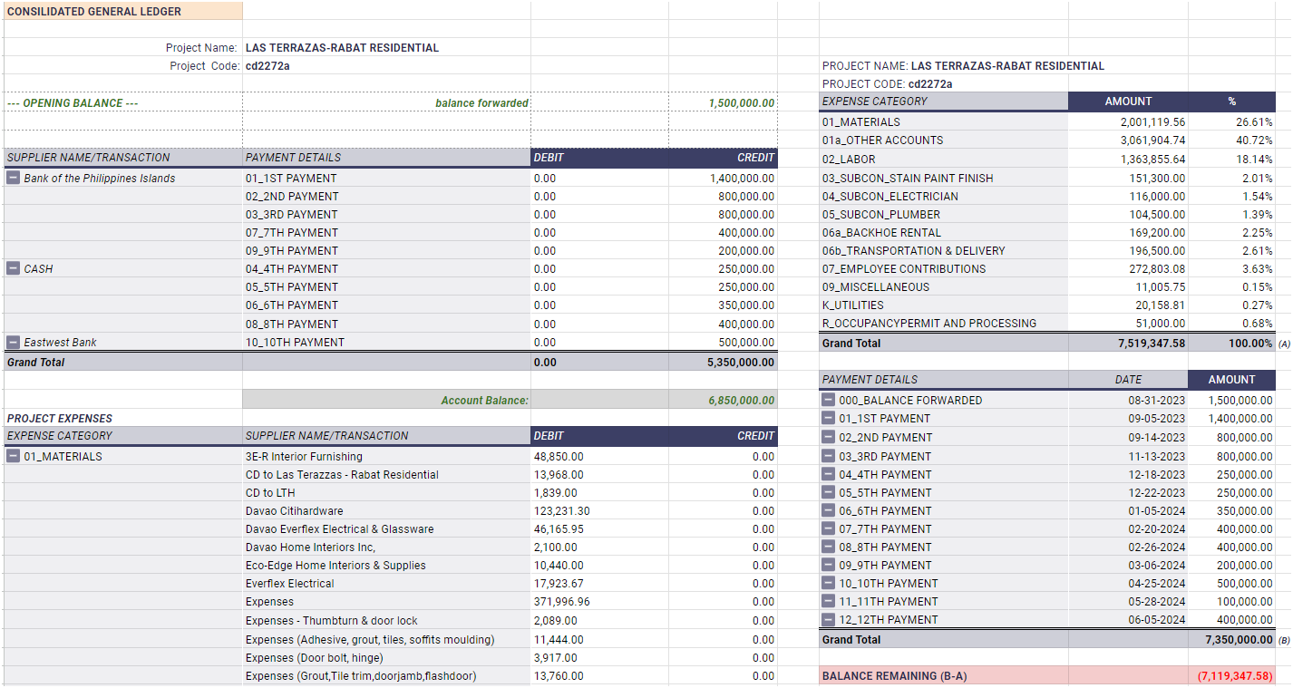Select the 09_MISCELLANEOUS category cell
Screen dimensions: 1293x688
[943, 287]
